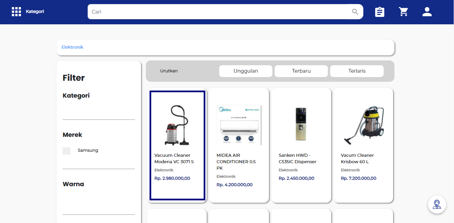
Task: Click the Elektronik breadcrumb link
Action: tap(72, 47)
